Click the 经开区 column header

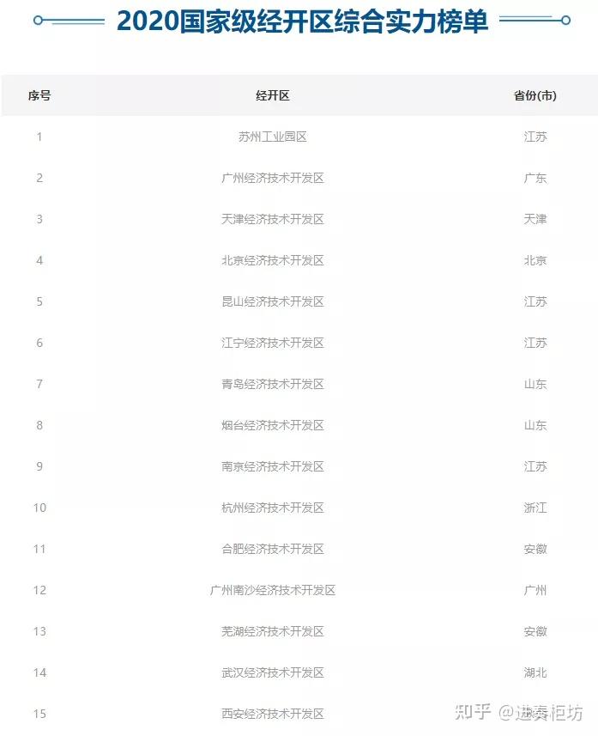point(273,95)
